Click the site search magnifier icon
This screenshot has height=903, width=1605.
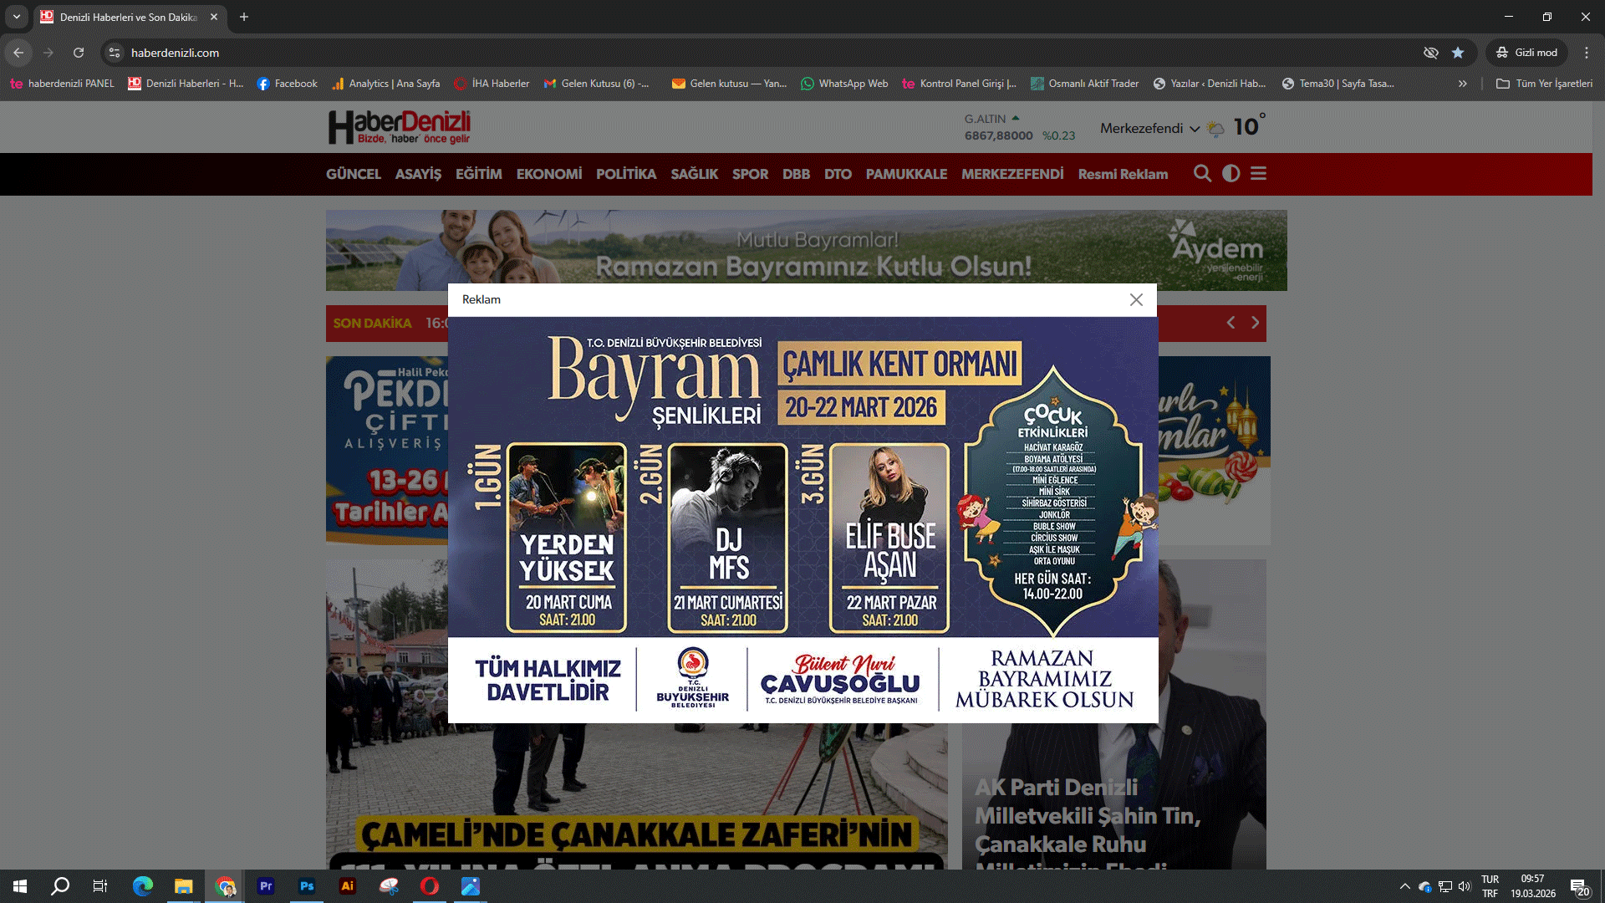point(1202,174)
